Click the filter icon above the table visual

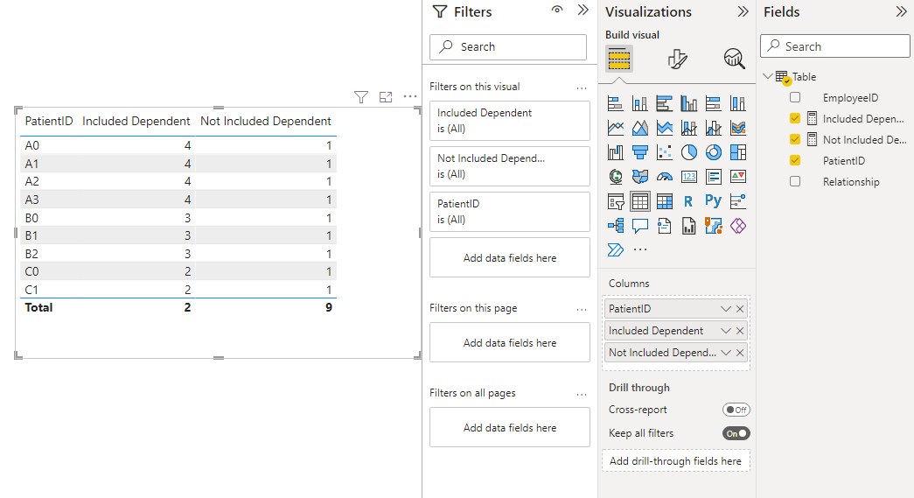[361, 97]
